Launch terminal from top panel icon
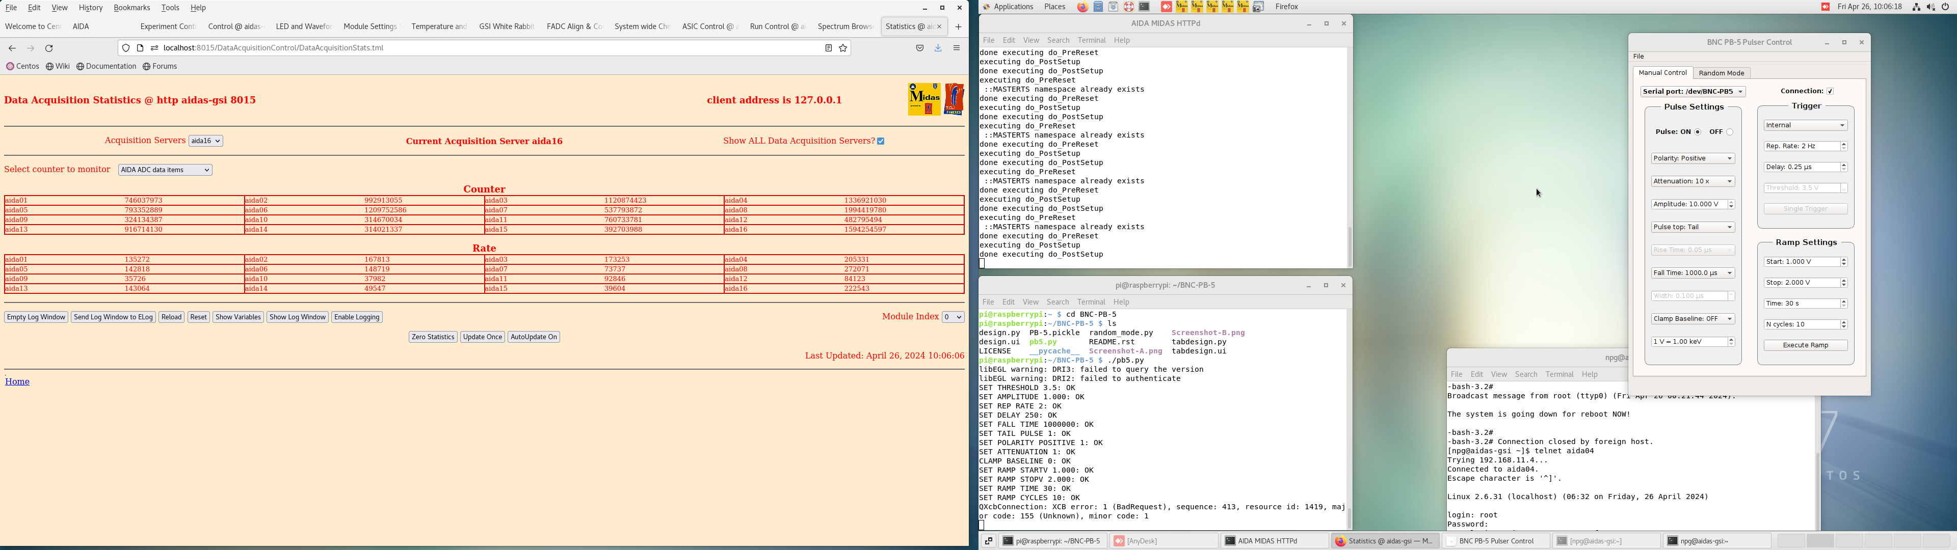 [x=1144, y=7]
